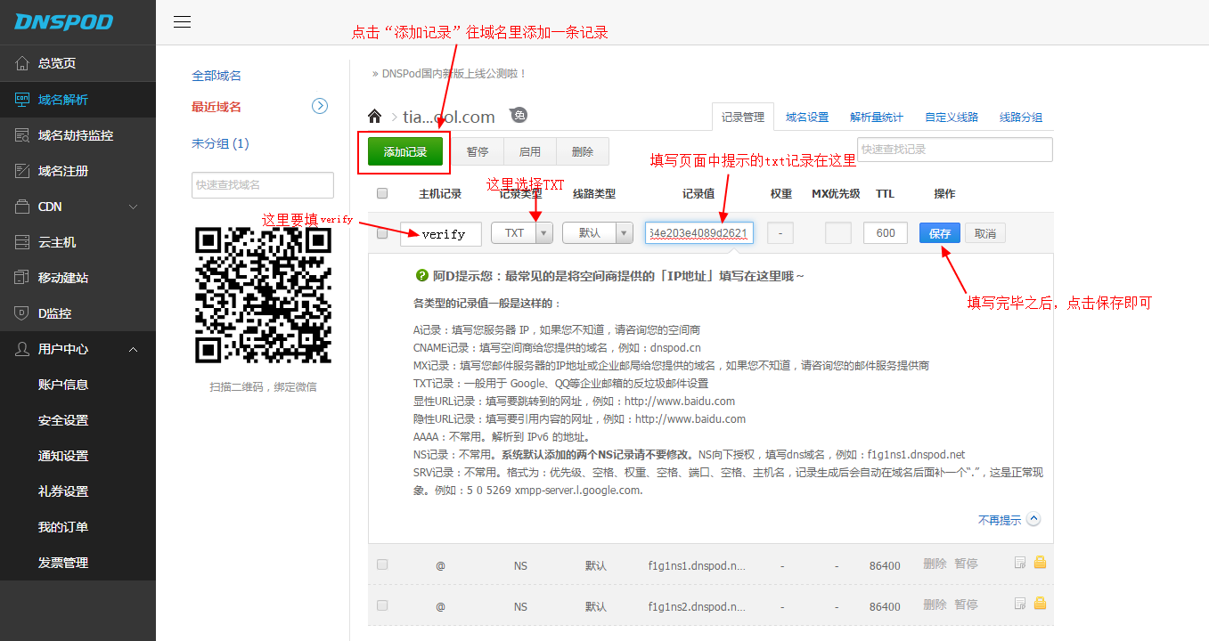
Task: Click the note icon on f1g1ns1 row
Action: (1021, 563)
